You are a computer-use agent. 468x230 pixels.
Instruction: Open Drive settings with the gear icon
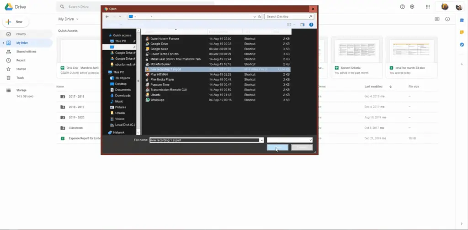click(x=412, y=6)
